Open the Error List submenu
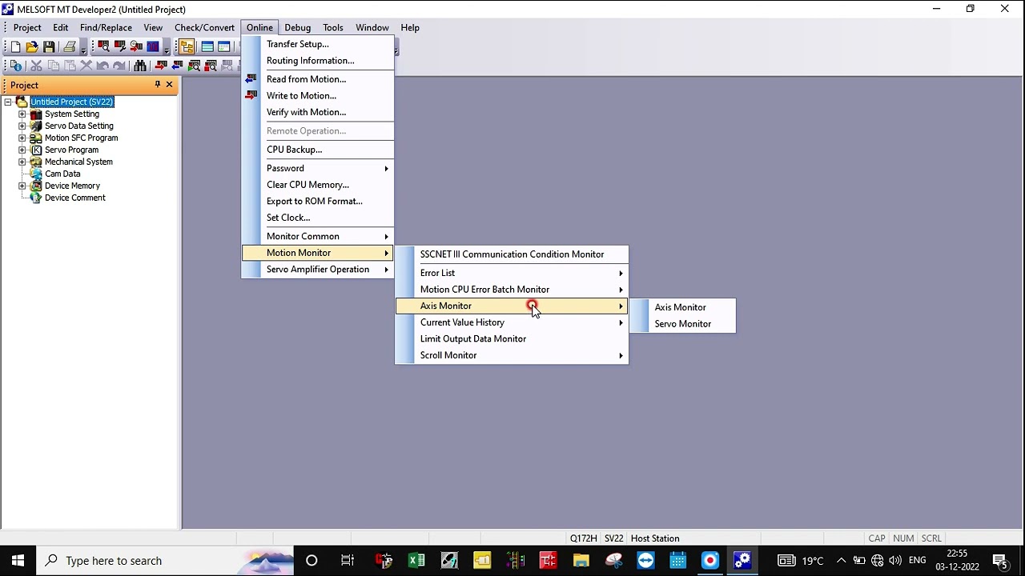Screen dimensions: 1025x576 512,273
